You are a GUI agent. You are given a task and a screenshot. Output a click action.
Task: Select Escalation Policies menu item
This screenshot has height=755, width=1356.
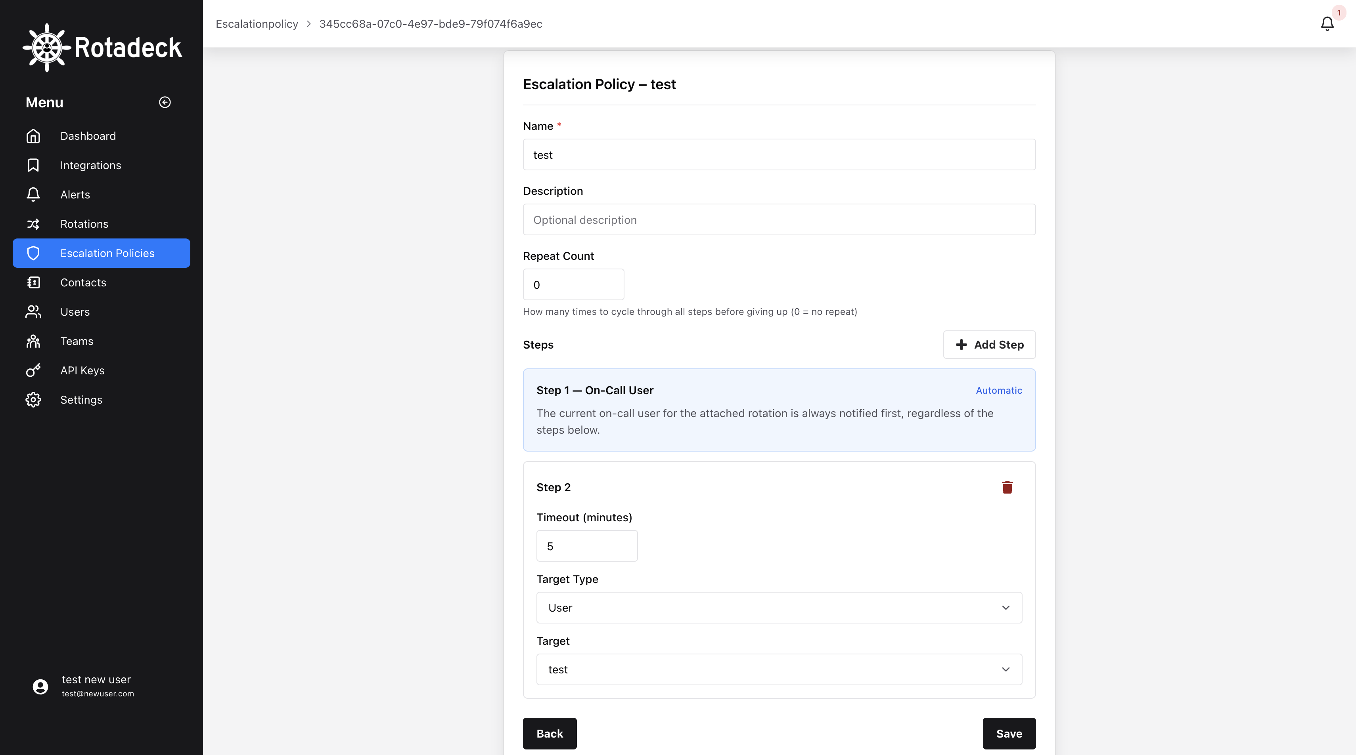tap(101, 253)
